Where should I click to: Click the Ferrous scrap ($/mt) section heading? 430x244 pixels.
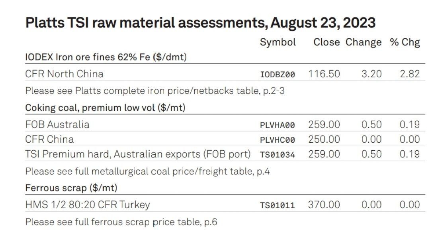pos(71,187)
